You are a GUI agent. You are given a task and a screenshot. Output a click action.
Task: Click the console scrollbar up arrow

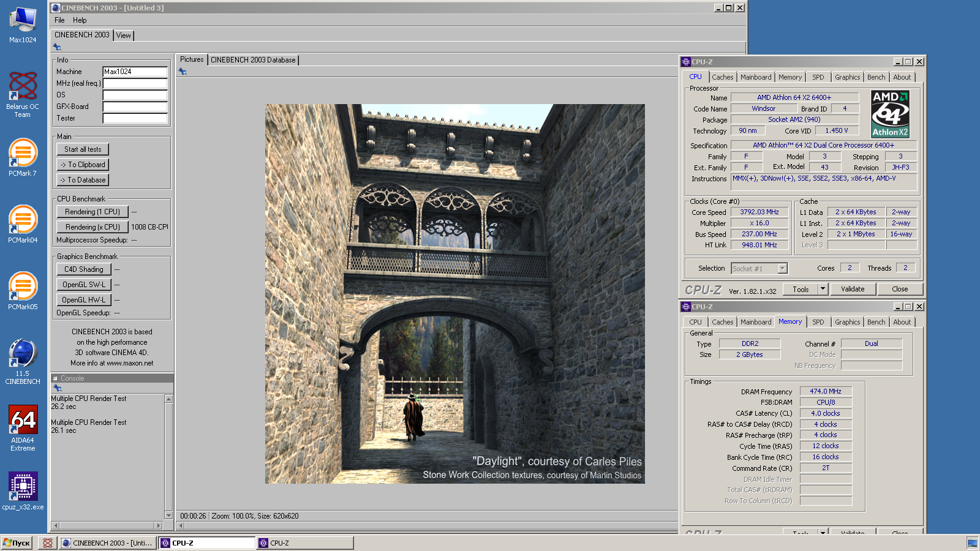pos(168,399)
